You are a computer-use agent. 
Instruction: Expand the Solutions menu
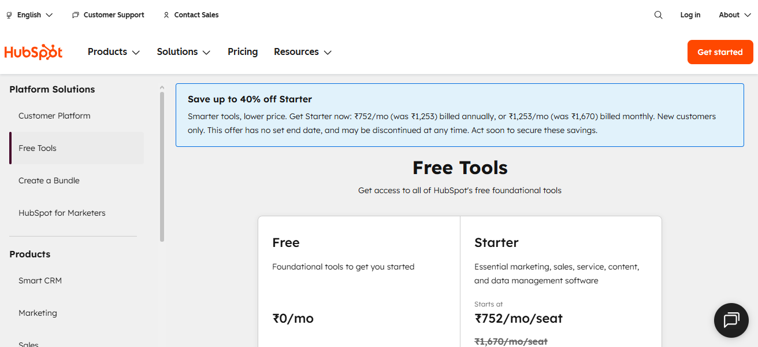point(183,51)
